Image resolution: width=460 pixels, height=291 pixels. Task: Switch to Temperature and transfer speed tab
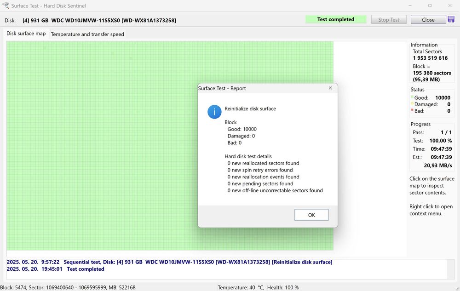pyautogui.click(x=87, y=34)
